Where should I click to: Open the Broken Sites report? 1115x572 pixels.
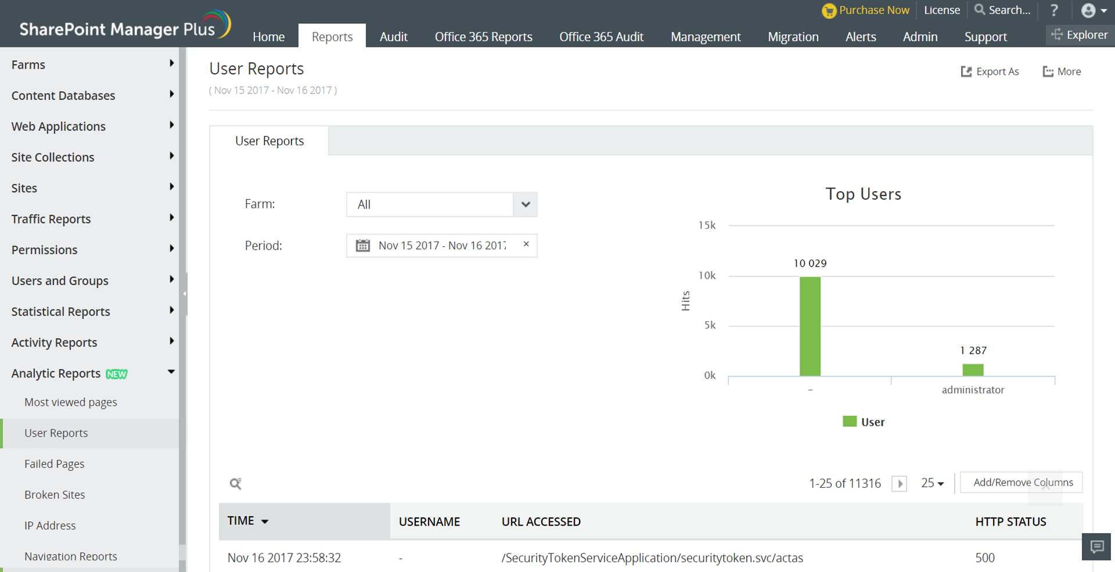[x=55, y=494]
